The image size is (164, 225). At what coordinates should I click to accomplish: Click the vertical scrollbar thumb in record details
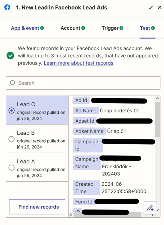[157, 120]
